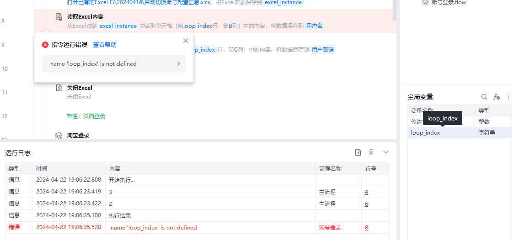This screenshot has width=513, height=240.
Task: Click the excel_instance tag in open Excel step
Action: [283, 3]
